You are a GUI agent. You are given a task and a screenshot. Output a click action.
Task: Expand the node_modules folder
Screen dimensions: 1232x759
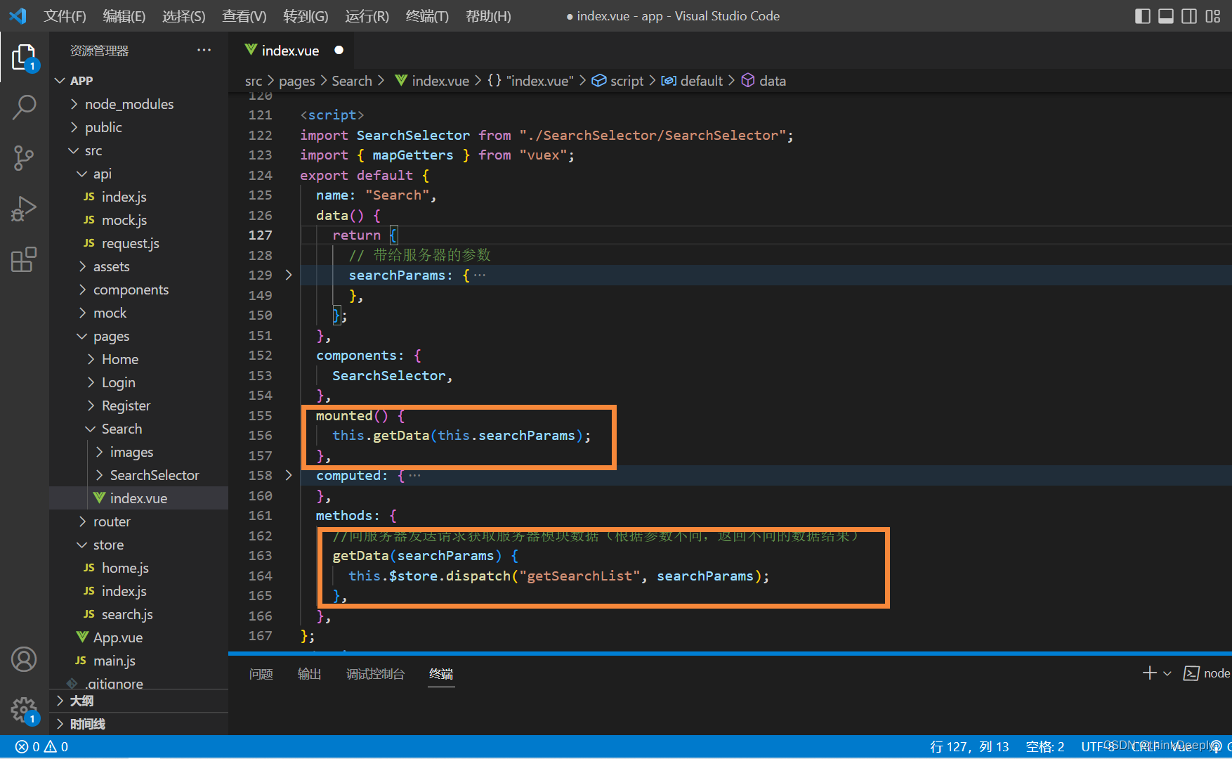(139, 104)
